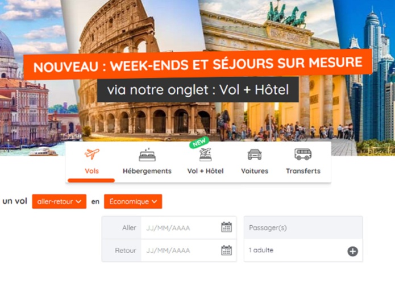Select the bus Transferts icon

303,154
